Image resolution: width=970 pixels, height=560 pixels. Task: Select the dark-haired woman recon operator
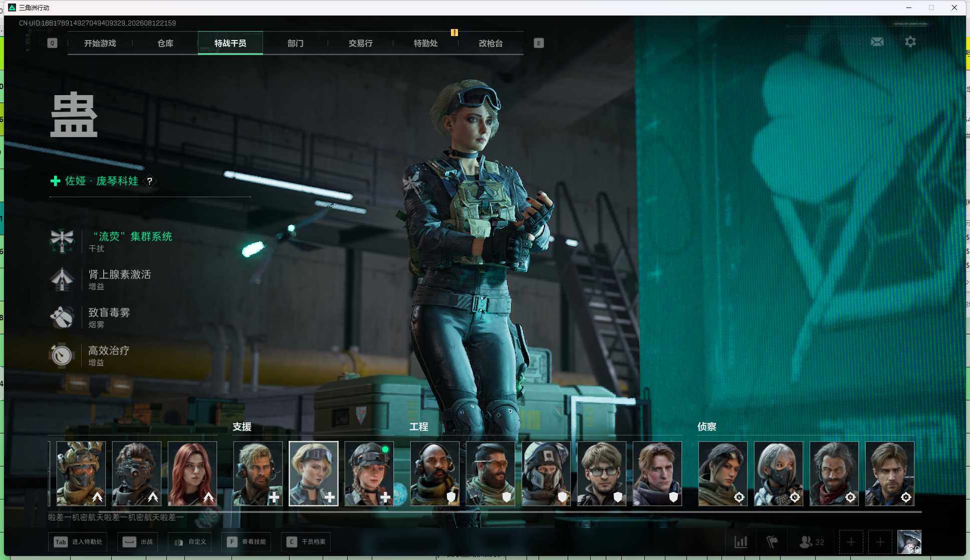723,473
